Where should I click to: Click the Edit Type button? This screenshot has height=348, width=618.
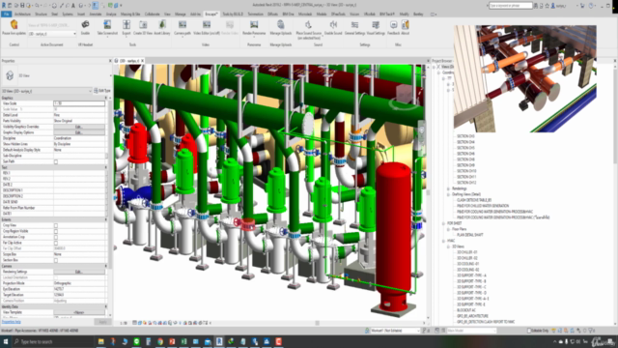pyautogui.click(x=102, y=91)
